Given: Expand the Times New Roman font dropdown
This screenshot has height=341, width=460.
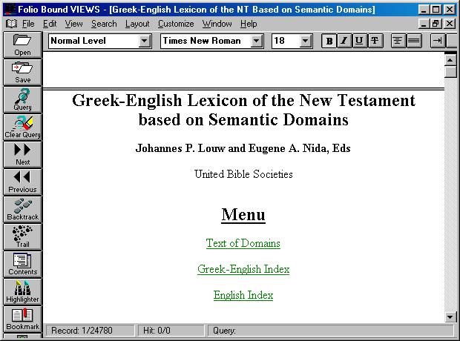Looking at the screenshot, I should (257, 41).
